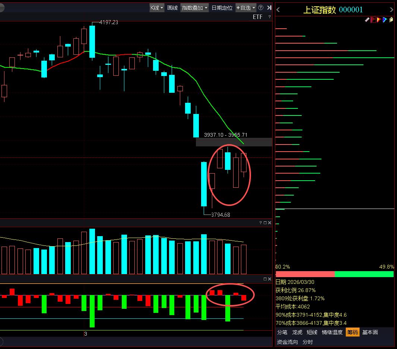Screen dimensions: 397x349
Task: Click the pencil icon in chip panel
Action: point(367,20)
